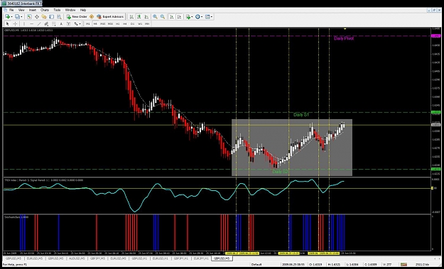The width and height of the screenshot is (444, 269).
Task: Click the Default profile in status bar
Action: pos(256,264)
